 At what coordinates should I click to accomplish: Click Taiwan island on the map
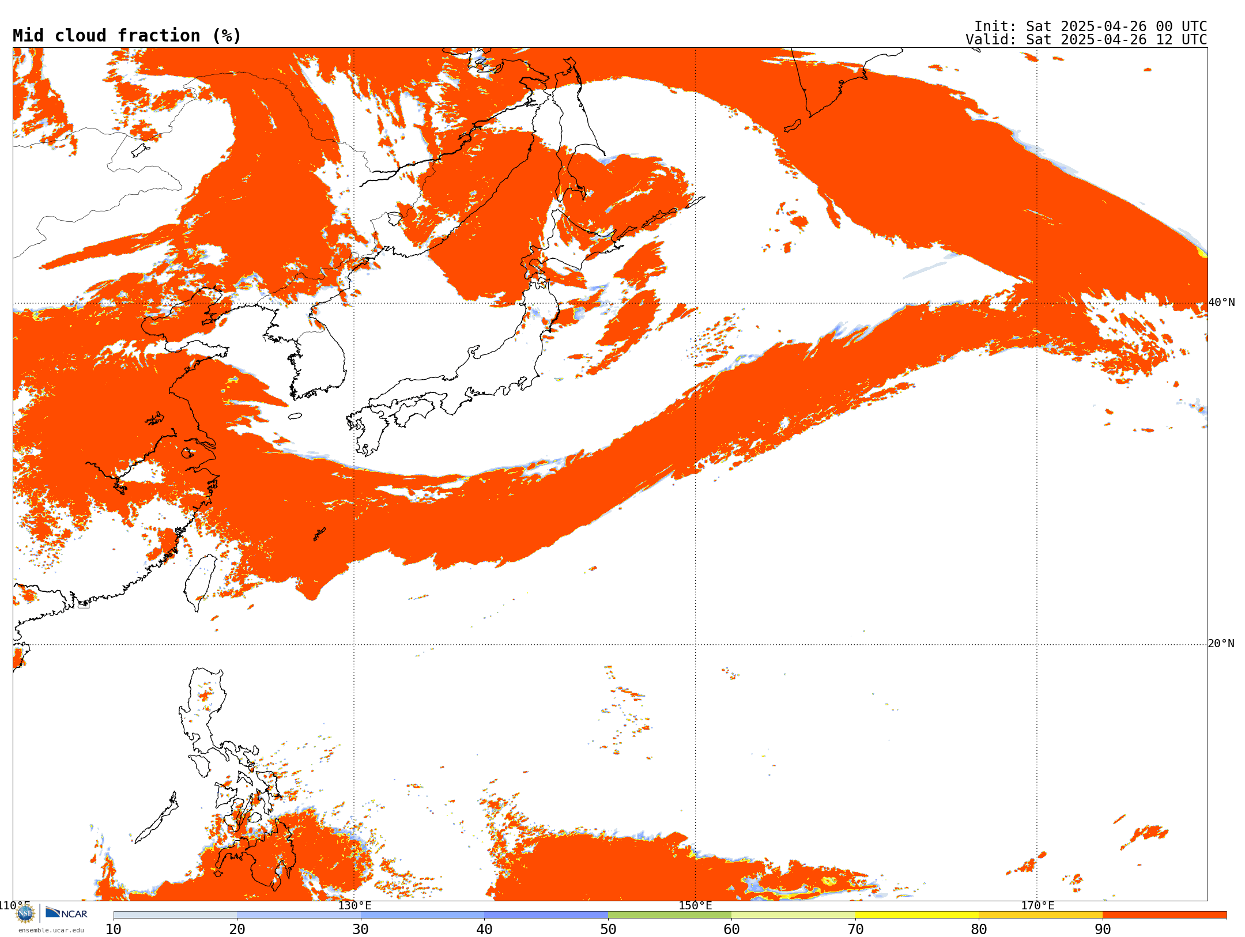pyautogui.click(x=199, y=582)
